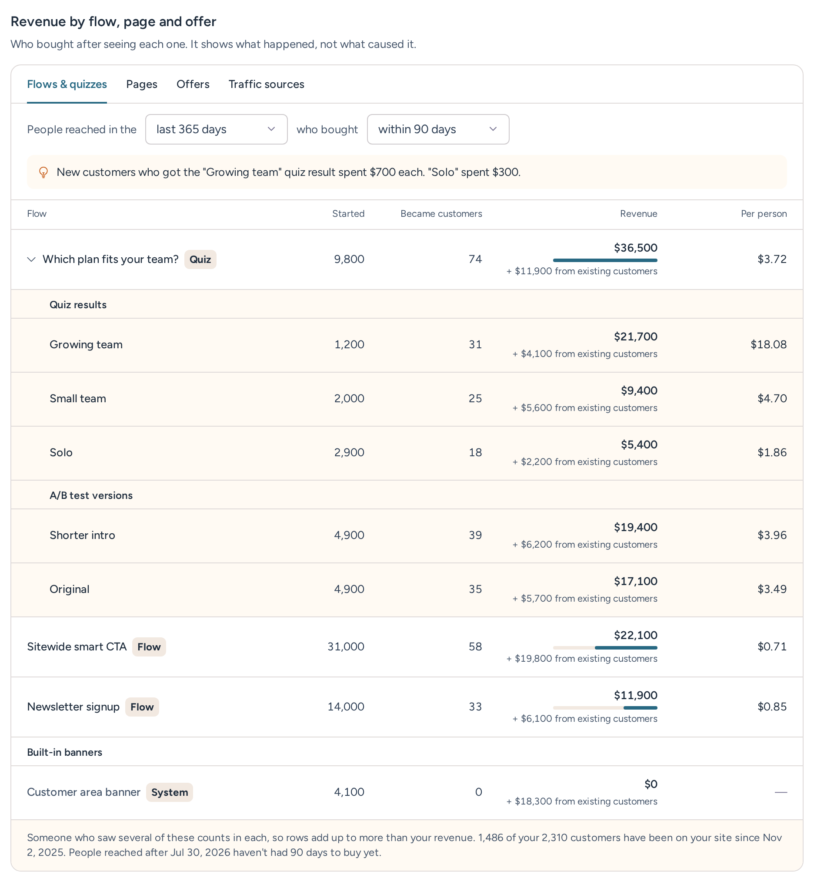Click the Flow column header

click(37, 214)
